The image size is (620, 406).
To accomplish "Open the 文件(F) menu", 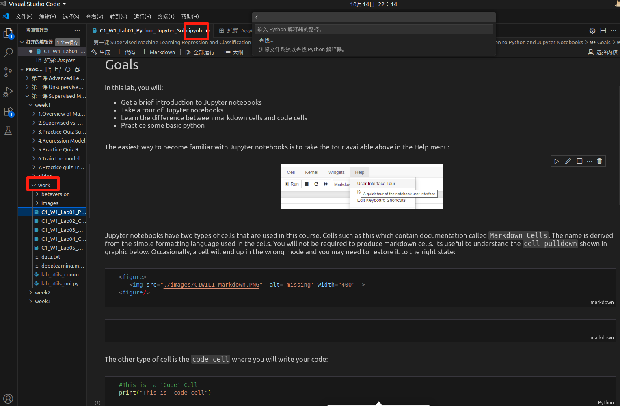I will point(24,16).
